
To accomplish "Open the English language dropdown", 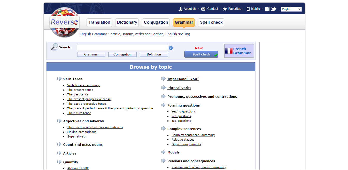I will coord(291,9).
